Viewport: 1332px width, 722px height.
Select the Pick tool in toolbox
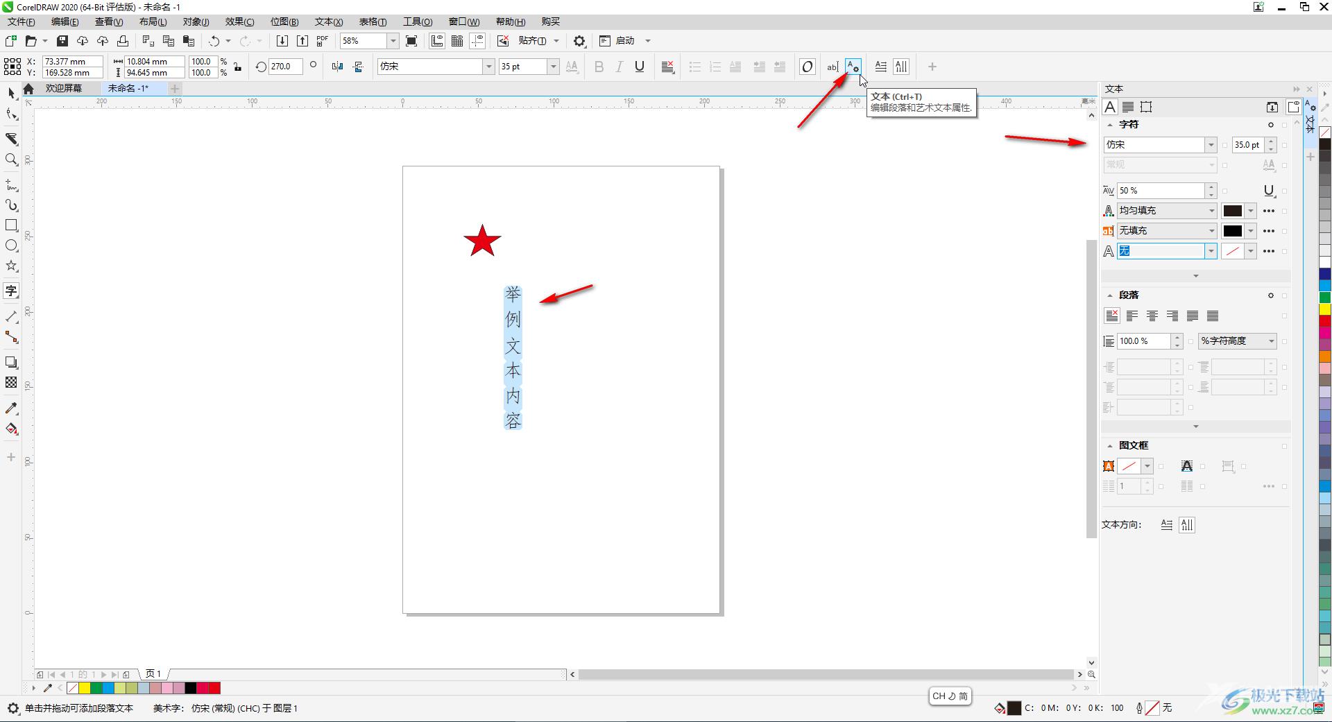(11, 93)
